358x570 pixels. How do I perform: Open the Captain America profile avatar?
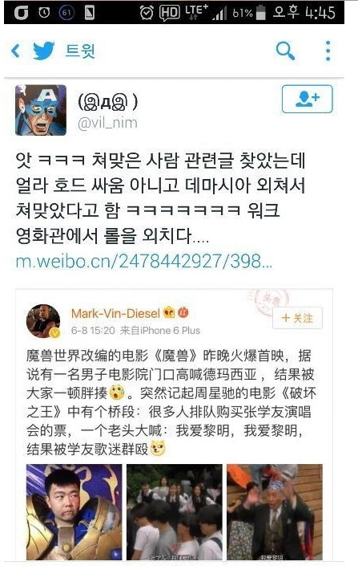[x=41, y=110]
